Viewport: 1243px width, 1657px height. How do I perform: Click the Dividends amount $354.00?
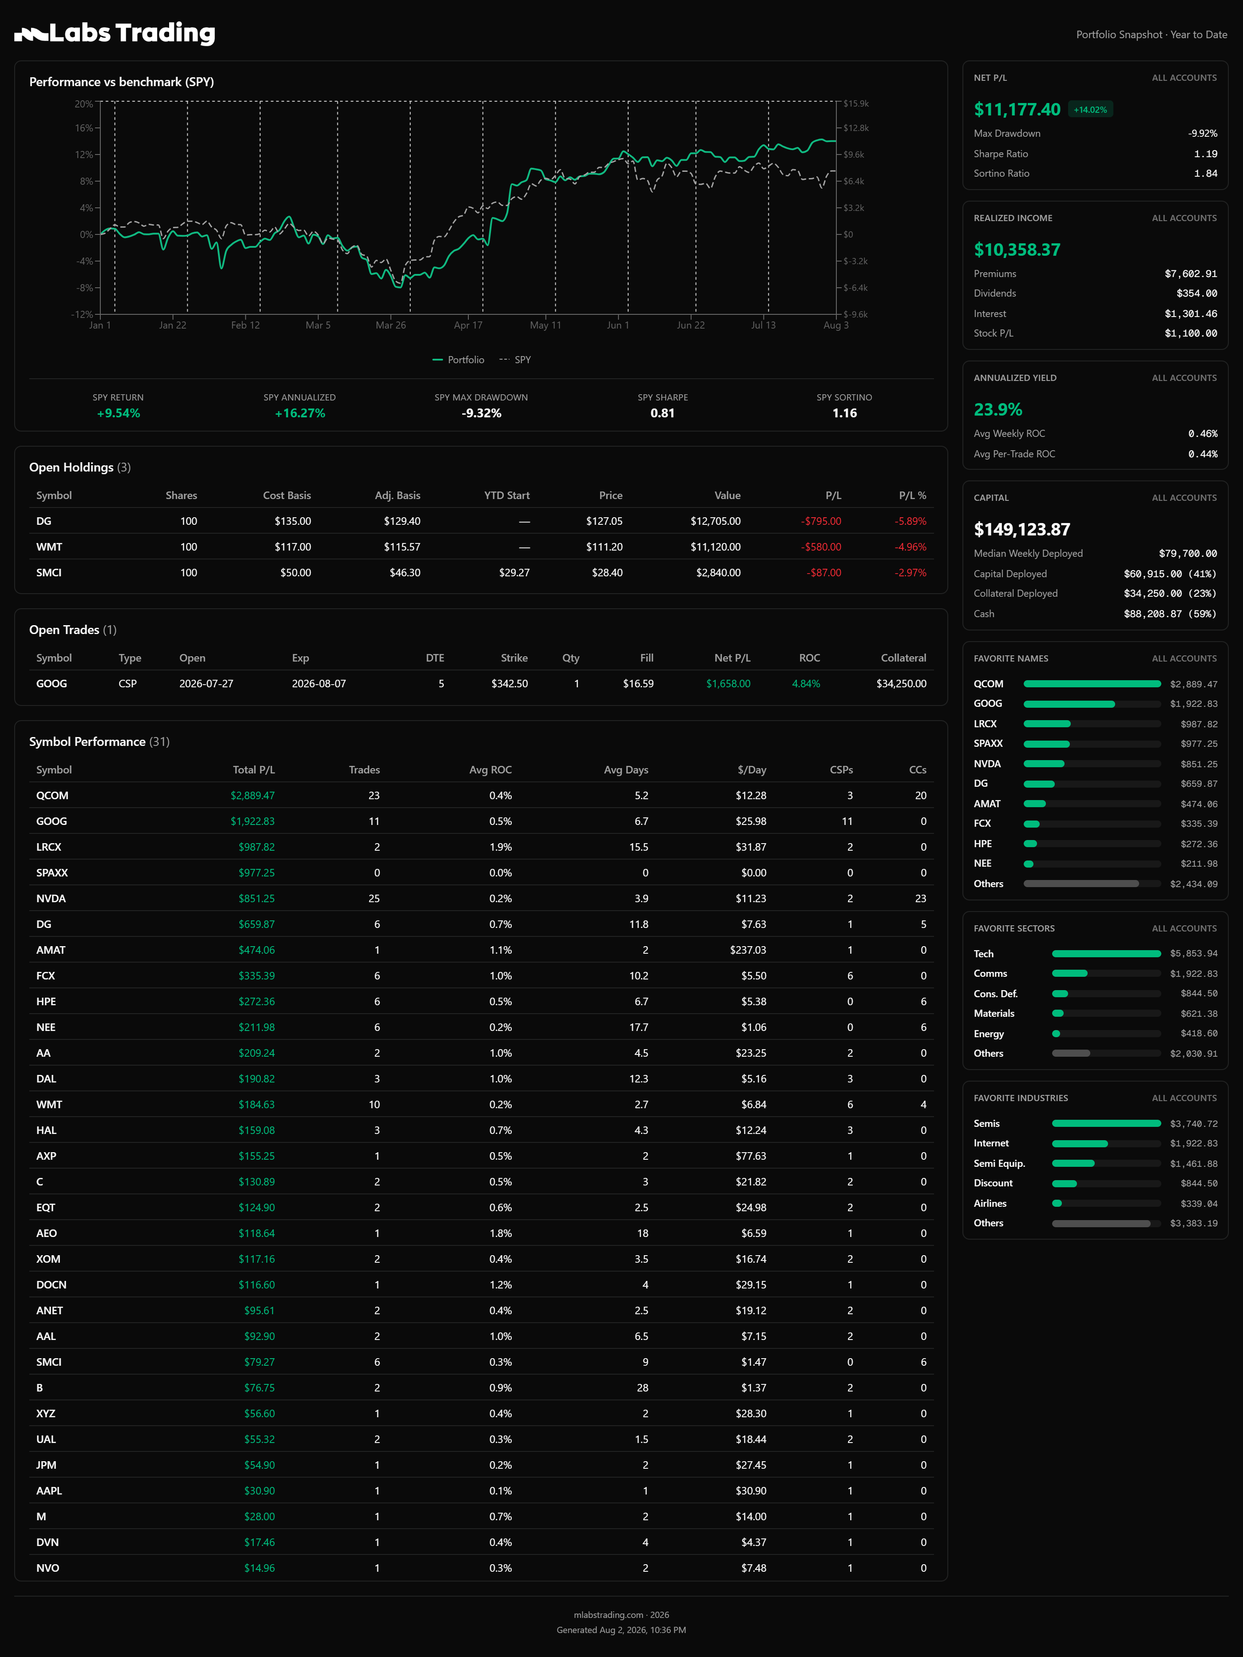(x=1196, y=293)
